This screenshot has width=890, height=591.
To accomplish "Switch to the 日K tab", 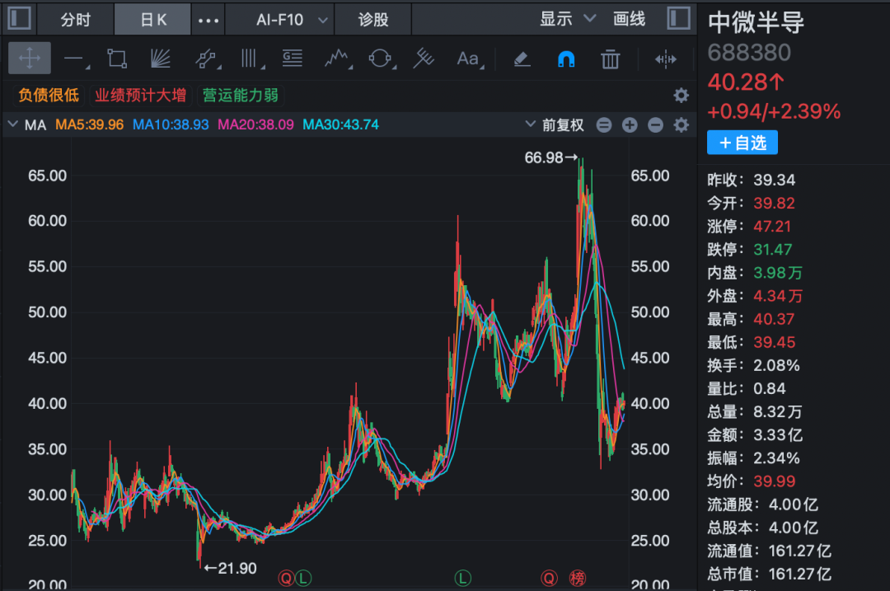I will point(152,19).
